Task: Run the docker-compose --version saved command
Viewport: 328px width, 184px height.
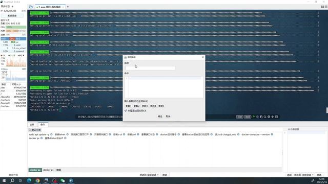Action: 256,134
